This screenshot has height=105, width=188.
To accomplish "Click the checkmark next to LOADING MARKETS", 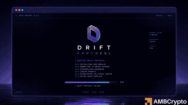I will (77, 71).
